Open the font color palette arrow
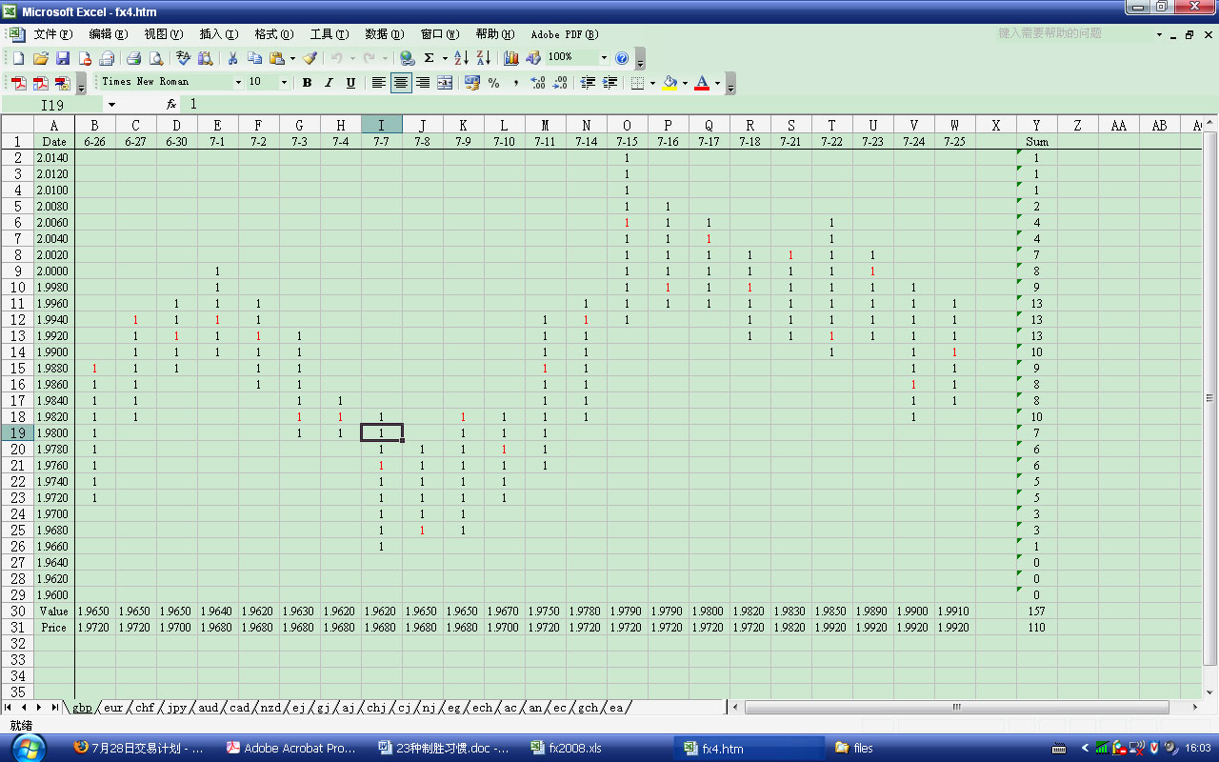1219x762 pixels. (717, 83)
